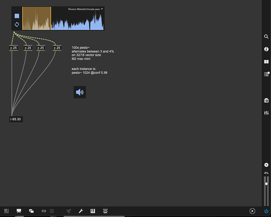Open the reference book sidebar icon

pos(266,62)
